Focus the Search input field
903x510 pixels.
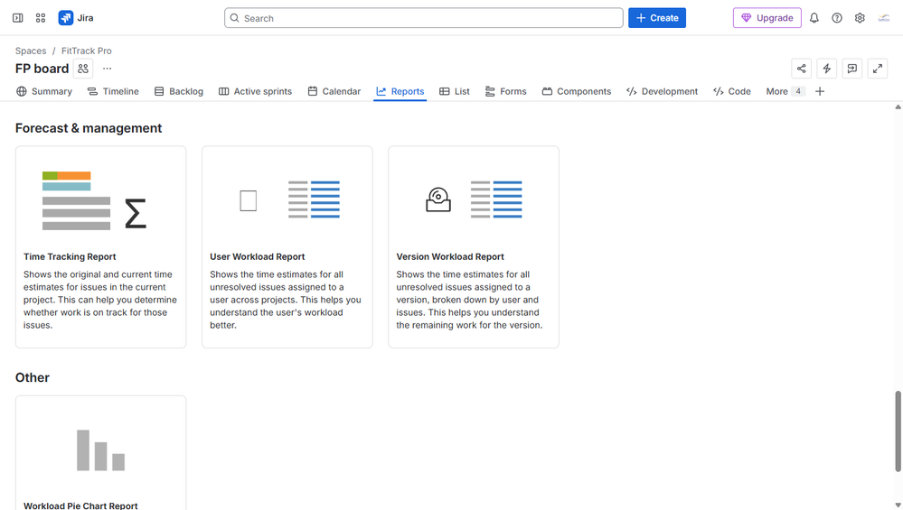click(423, 18)
